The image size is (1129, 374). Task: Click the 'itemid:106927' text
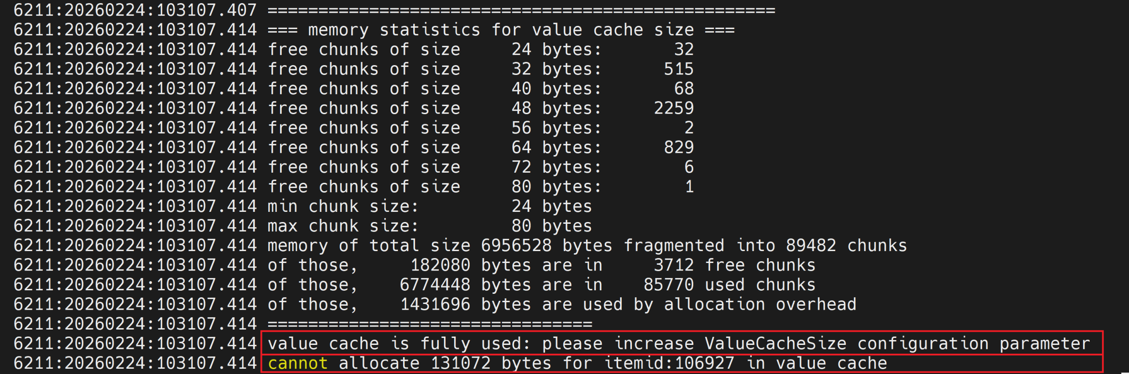point(669,363)
